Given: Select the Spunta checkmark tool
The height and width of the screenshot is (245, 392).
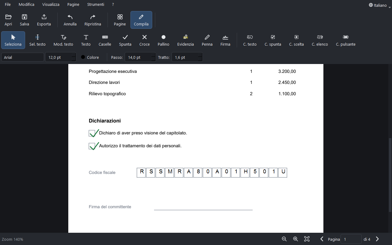Looking at the screenshot, I should [125, 40].
